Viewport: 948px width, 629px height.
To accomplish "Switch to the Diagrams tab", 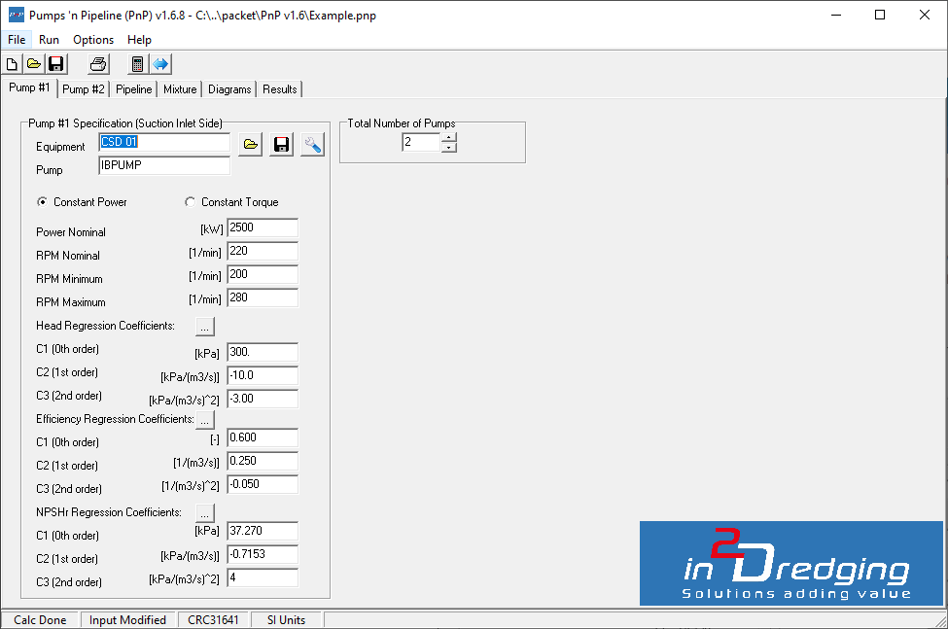I will 229,89.
